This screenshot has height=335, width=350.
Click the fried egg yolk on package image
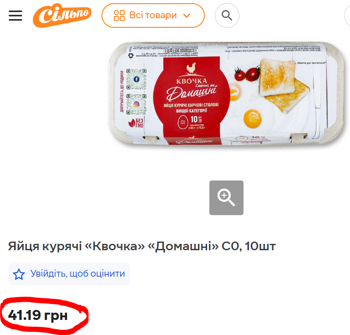(253, 119)
